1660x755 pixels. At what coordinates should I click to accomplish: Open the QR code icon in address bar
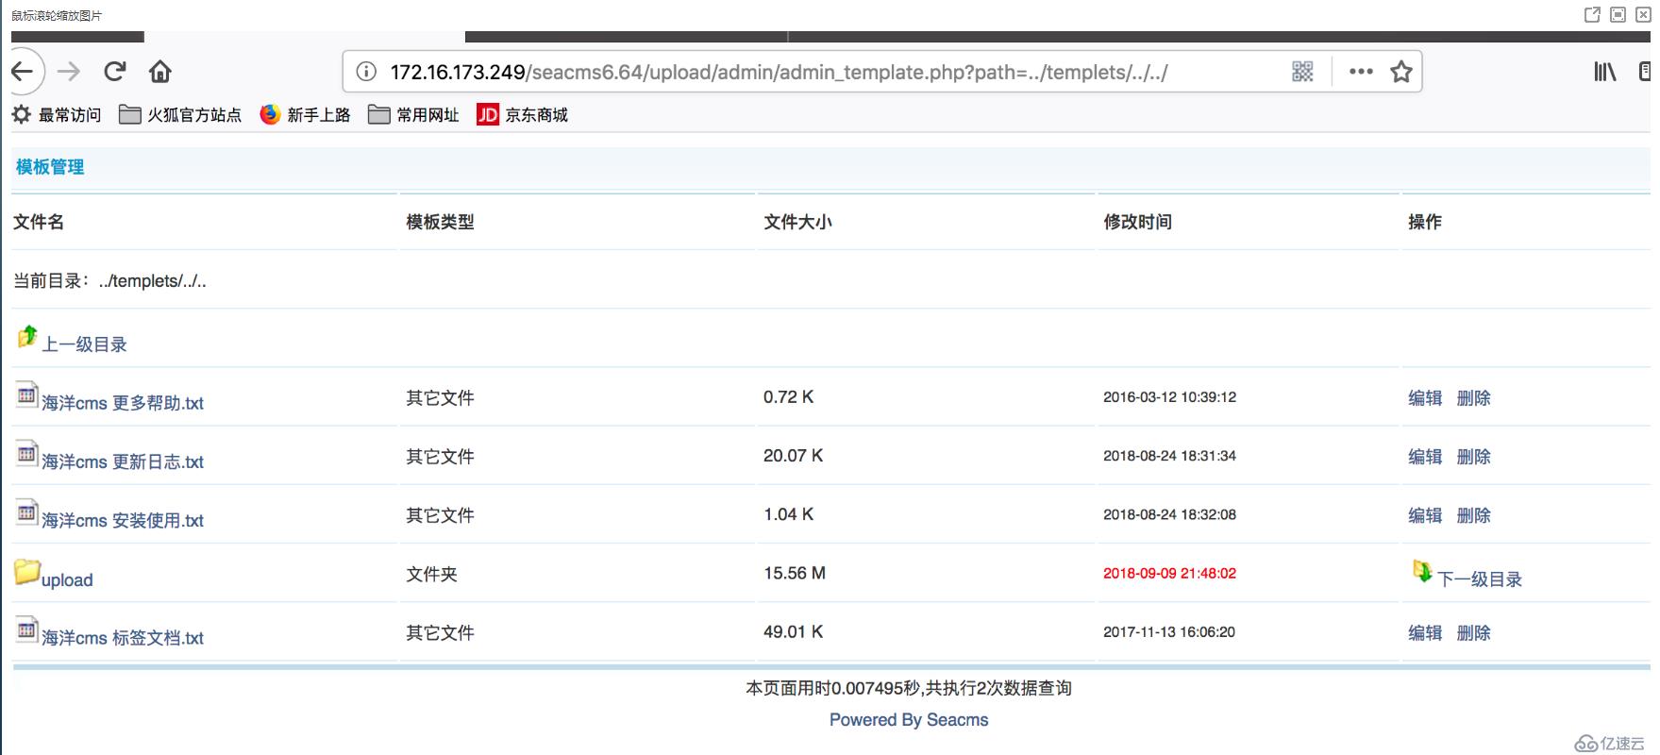point(1302,72)
